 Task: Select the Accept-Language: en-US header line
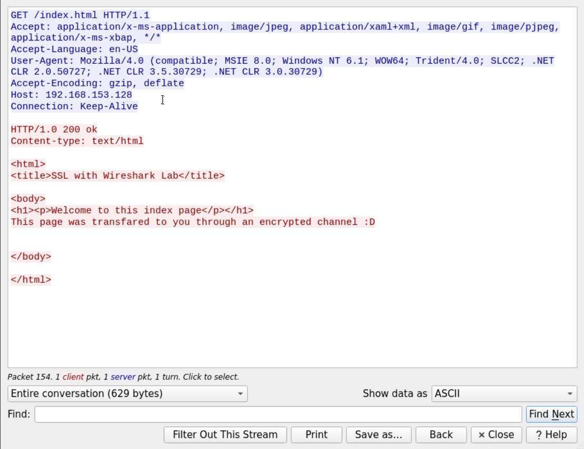tap(74, 49)
